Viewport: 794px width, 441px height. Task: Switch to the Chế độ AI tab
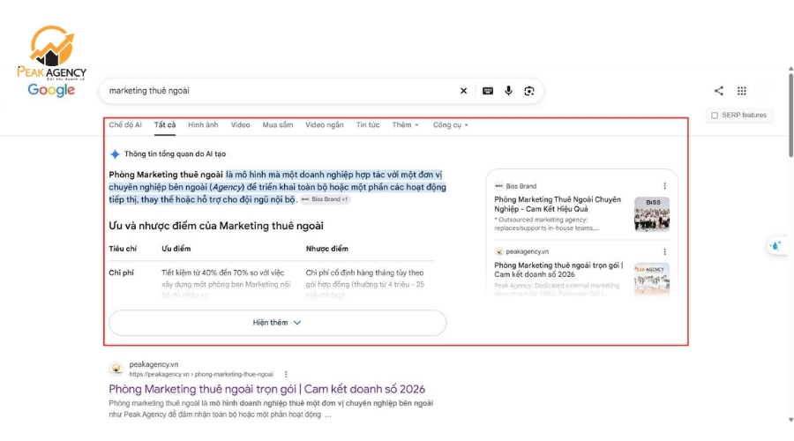click(125, 124)
